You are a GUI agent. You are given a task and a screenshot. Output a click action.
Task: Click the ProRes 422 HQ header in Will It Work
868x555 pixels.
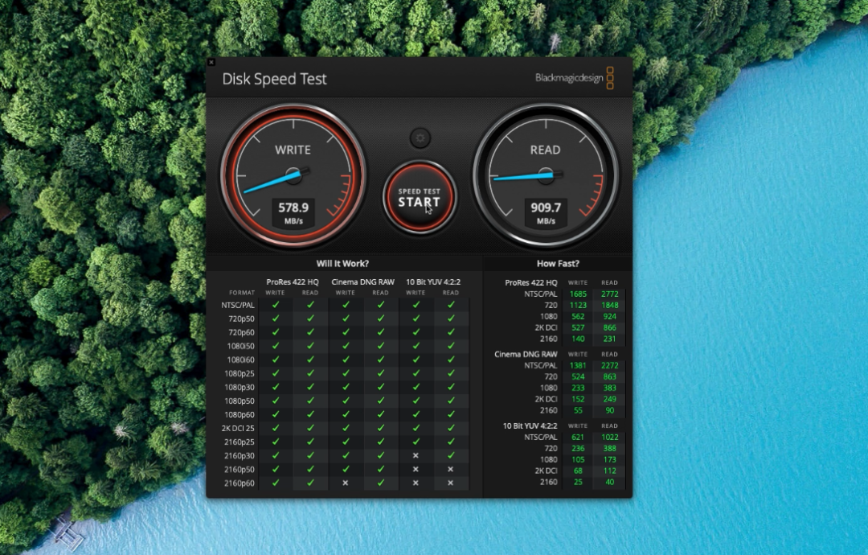293,282
